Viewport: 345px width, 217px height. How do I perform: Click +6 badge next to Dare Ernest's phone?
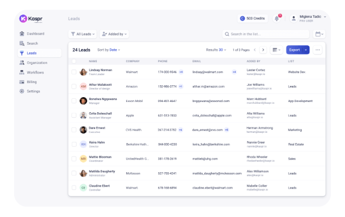(x=180, y=130)
